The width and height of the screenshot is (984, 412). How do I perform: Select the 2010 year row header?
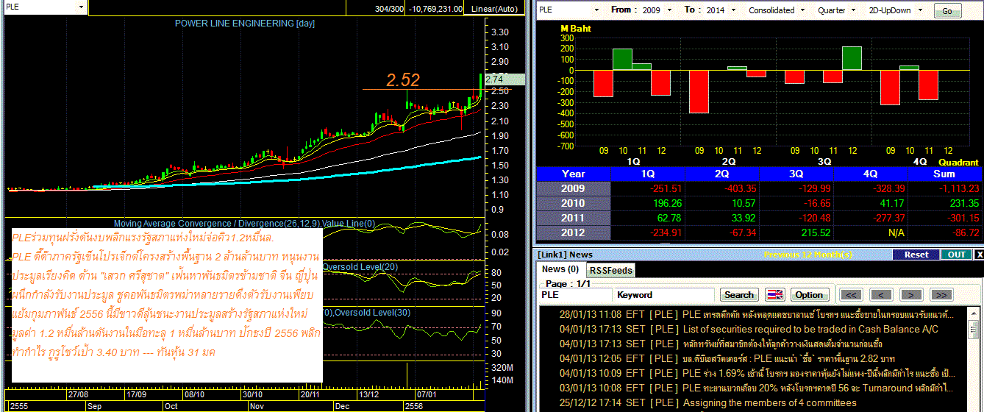(574, 203)
